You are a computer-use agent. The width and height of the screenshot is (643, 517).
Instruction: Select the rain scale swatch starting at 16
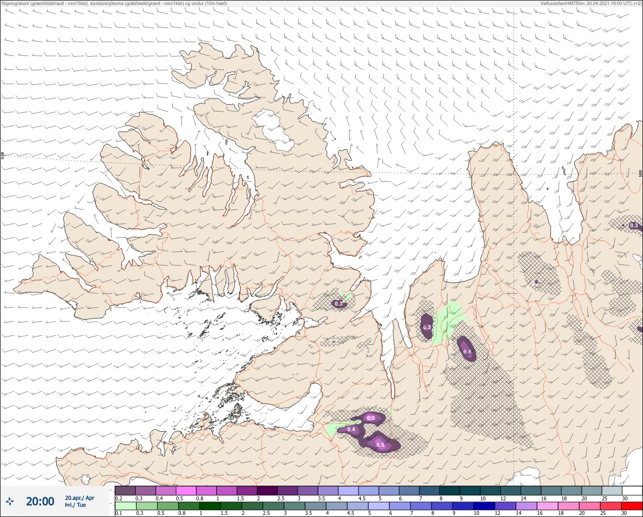[548, 506]
